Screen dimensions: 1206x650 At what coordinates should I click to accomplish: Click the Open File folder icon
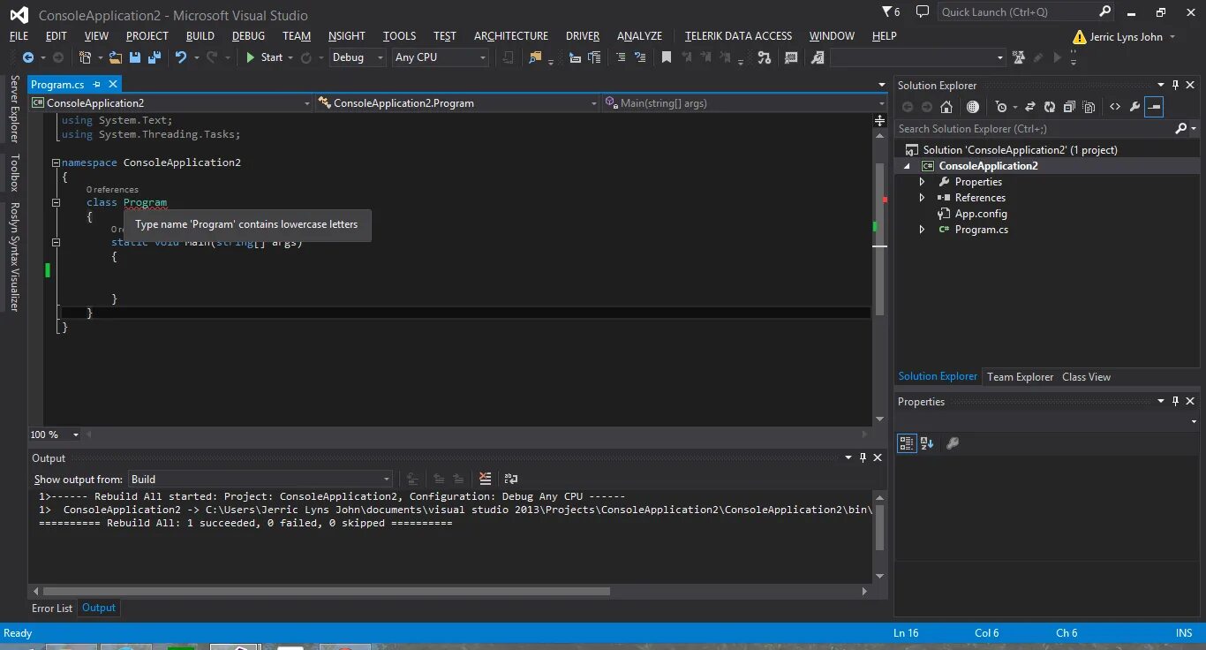click(x=115, y=57)
